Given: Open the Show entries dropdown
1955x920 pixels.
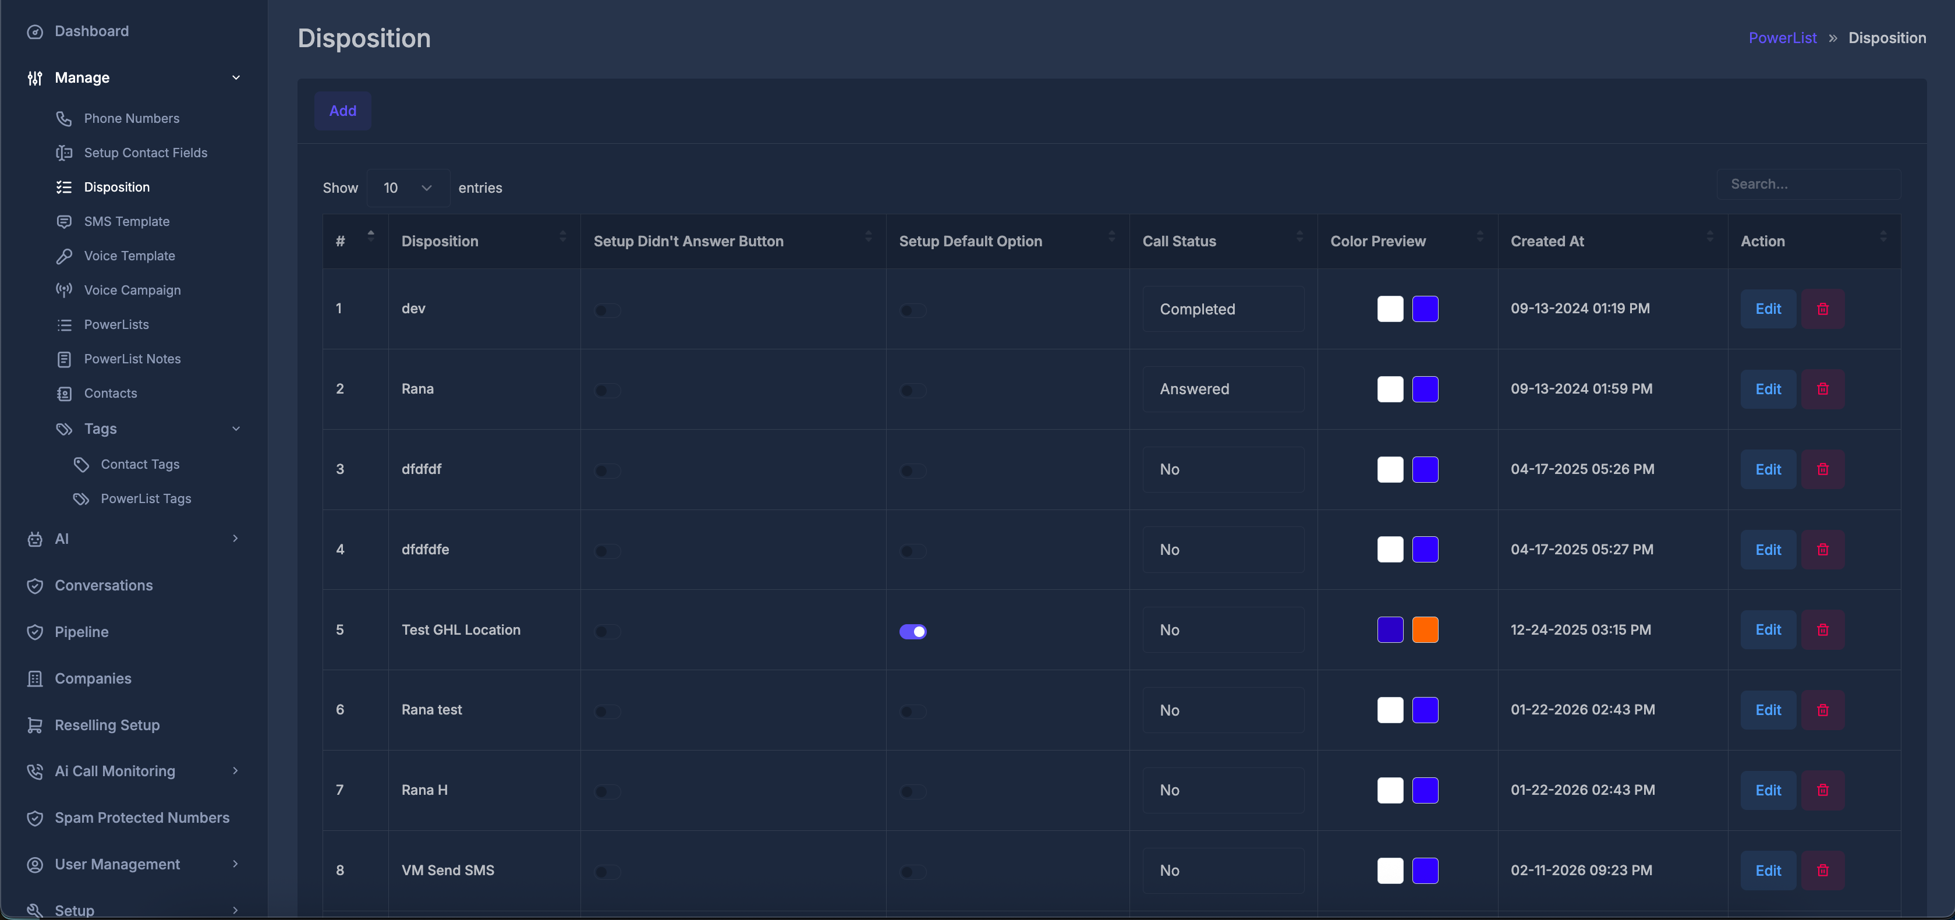Looking at the screenshot, I should tap(408, 187).
